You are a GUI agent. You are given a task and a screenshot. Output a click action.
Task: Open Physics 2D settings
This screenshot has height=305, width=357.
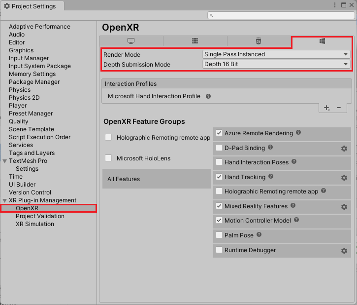pos(24,98)
